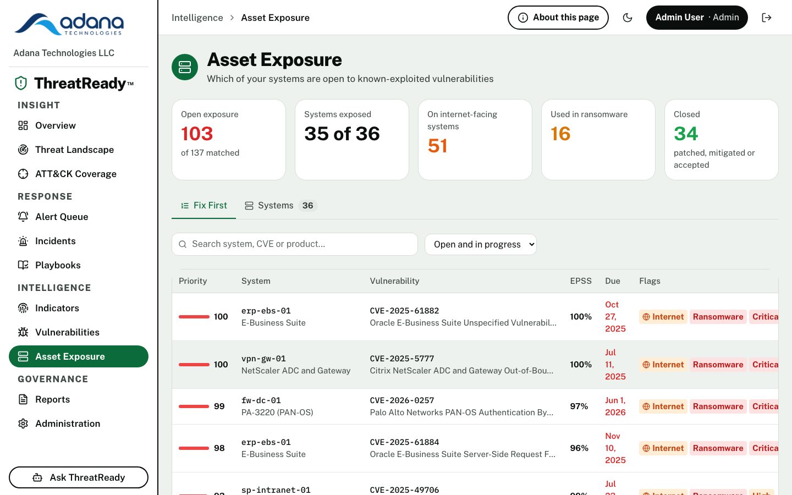
Task: Click the ThreatReady shield logo
Action: [x=21, y=83]
